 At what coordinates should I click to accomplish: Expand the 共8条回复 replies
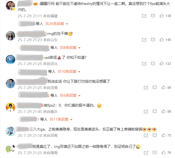[x=70, y=48]
